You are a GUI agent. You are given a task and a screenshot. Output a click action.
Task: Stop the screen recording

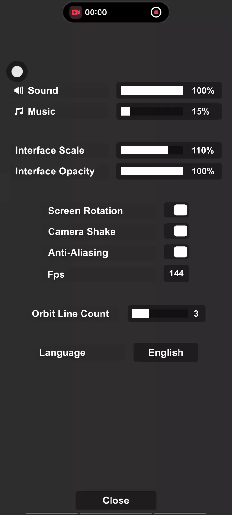click(x=156, y=12)
